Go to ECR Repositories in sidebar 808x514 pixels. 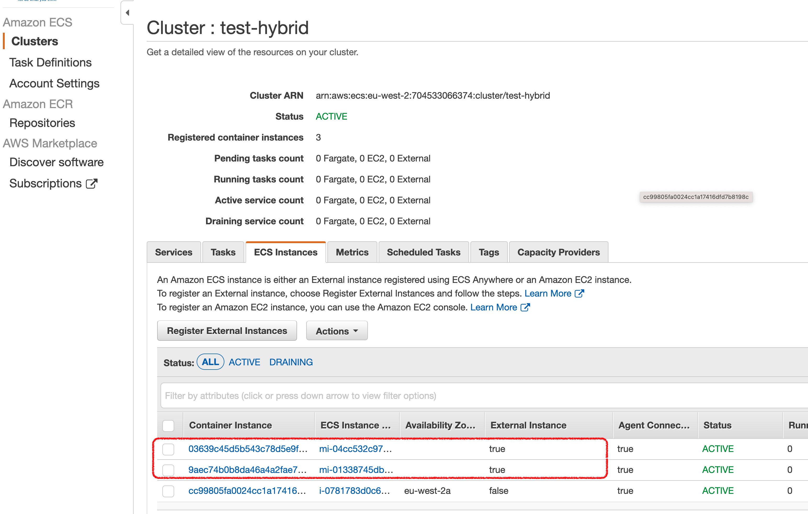(x=42, y=123)
